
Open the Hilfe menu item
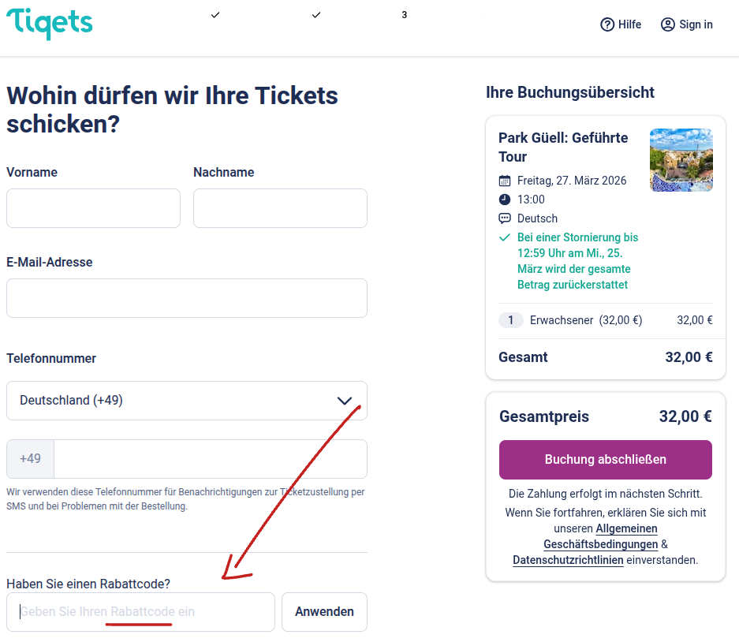click(621, 24)
